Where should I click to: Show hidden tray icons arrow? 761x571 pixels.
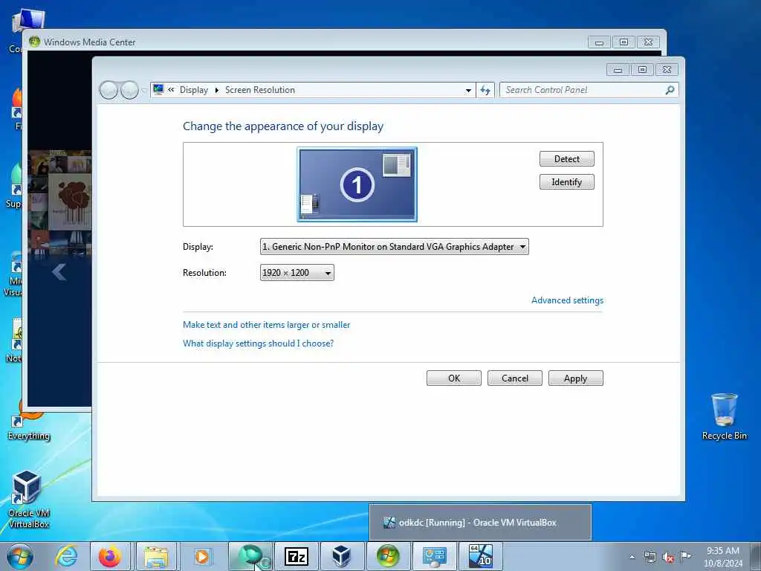pyautogui.click(x=632, y=557)
